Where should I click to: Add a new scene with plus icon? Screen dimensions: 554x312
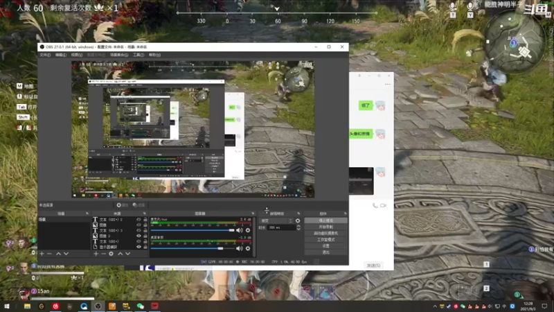pyautogui.click(x=42, y=254)
